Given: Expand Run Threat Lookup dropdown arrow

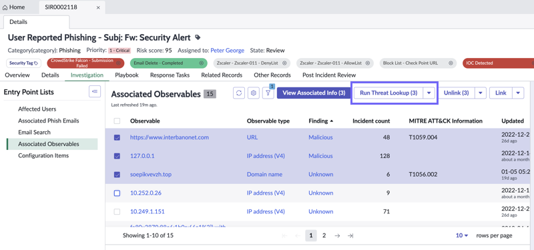Looking at the screenshot, I should (429, 93).
